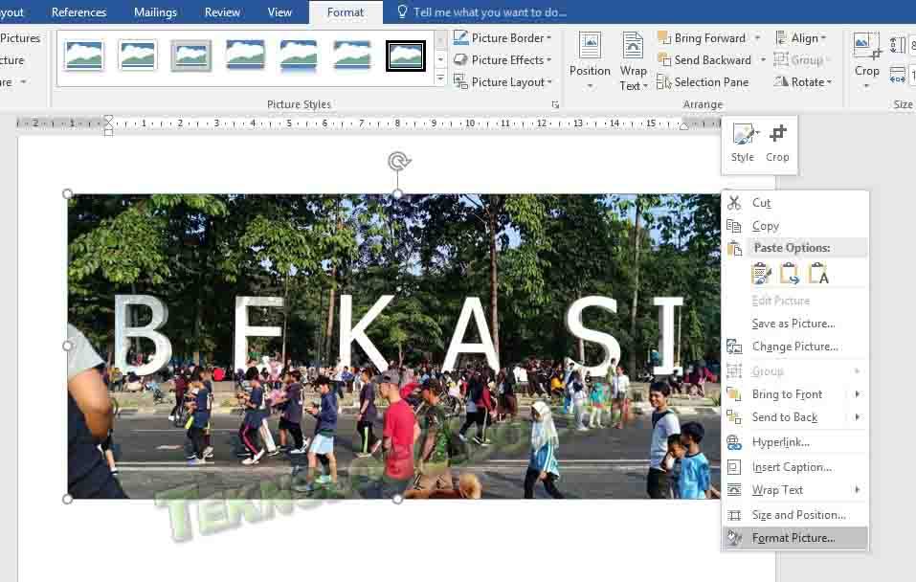Open the Picture Layout menu

click(x=503, y=82)
